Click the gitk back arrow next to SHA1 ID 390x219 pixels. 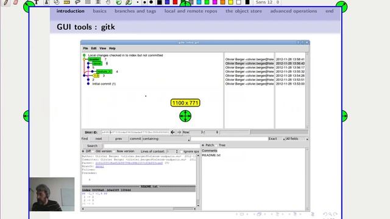tap(172, 133)
